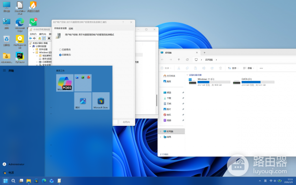This screenshot has height=185, width=296.
Task: Click 此电脑 in the File Explorer address bar
Action: click(x=209, y=60)
